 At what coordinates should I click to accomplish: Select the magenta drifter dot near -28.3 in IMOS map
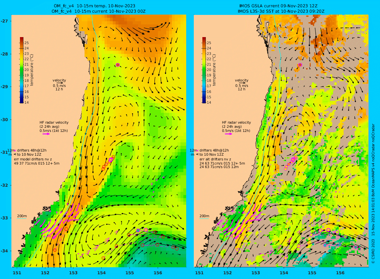(300, 65)
